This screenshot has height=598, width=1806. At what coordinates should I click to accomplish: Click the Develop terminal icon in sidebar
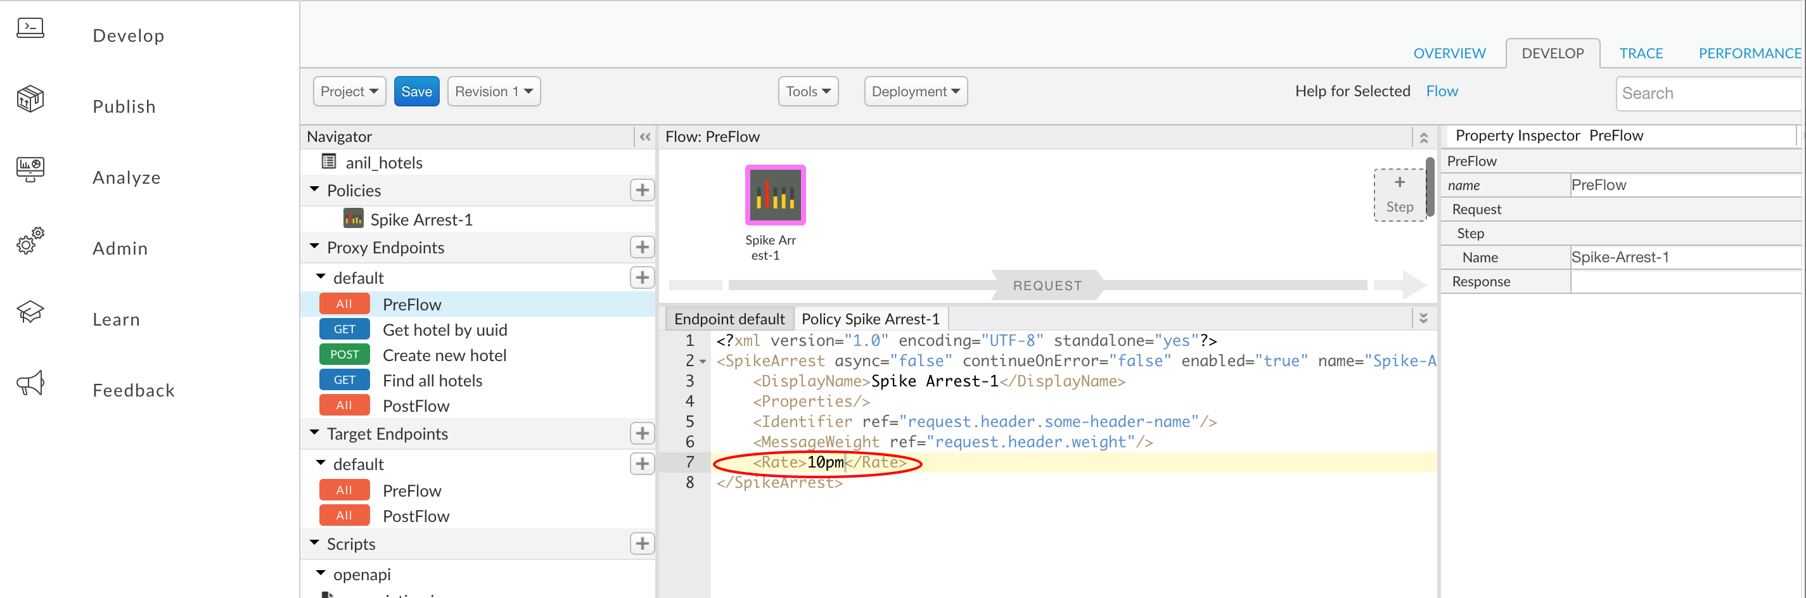(30, 29)
